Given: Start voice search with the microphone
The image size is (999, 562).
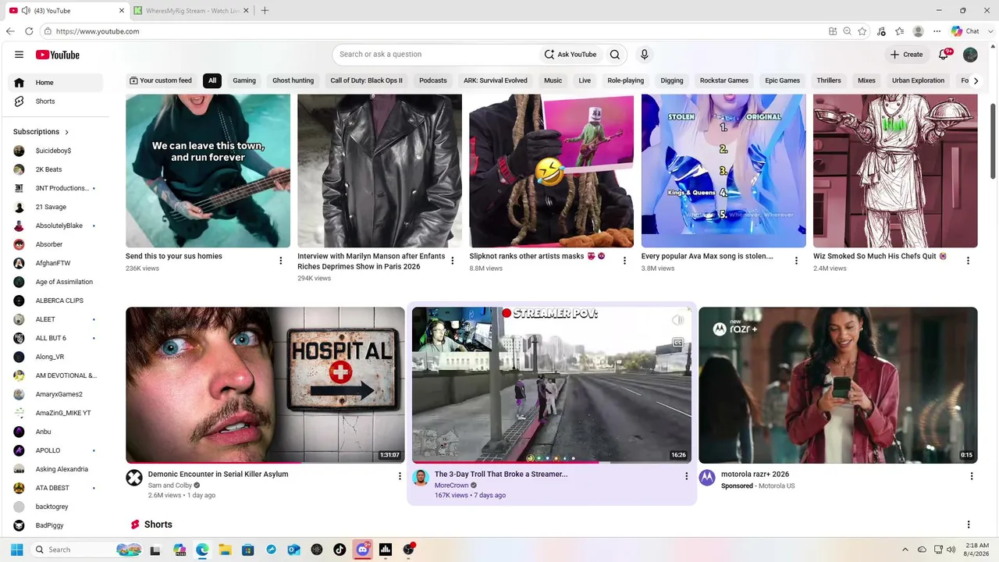Looking at the screenshot, I should (x=645, y=55).
